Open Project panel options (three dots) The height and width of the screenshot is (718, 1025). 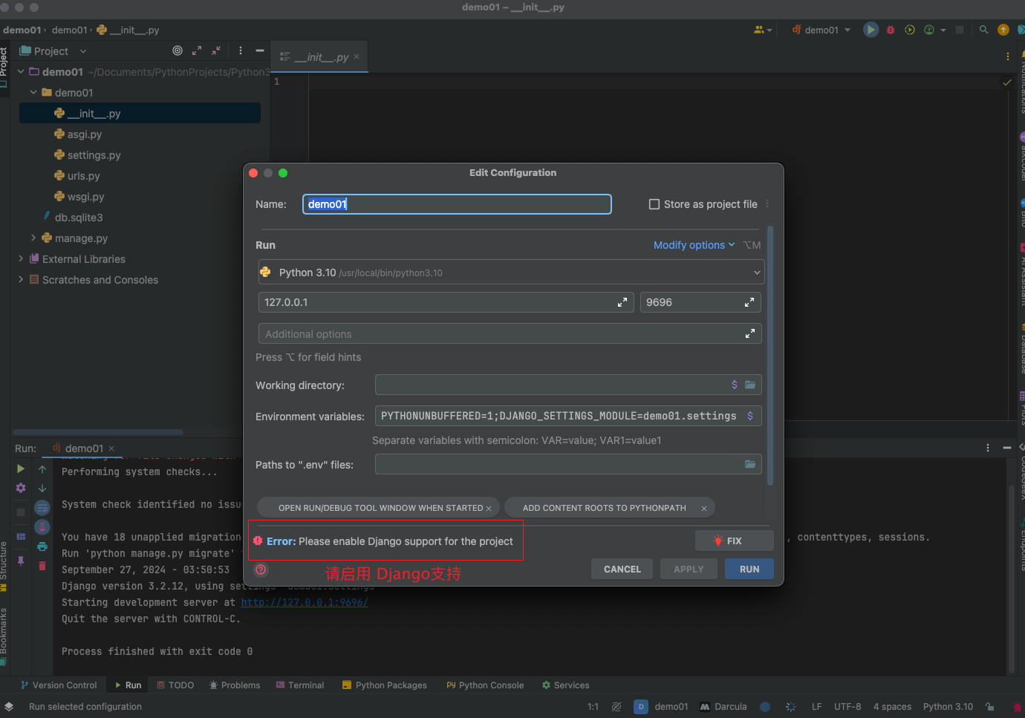pyautogui.click(x=240, y=50)
